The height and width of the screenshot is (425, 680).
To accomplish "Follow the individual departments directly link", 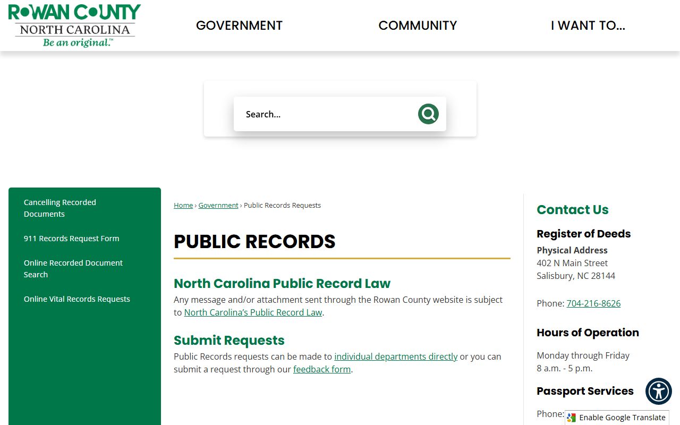I will [x=396, y=356].
